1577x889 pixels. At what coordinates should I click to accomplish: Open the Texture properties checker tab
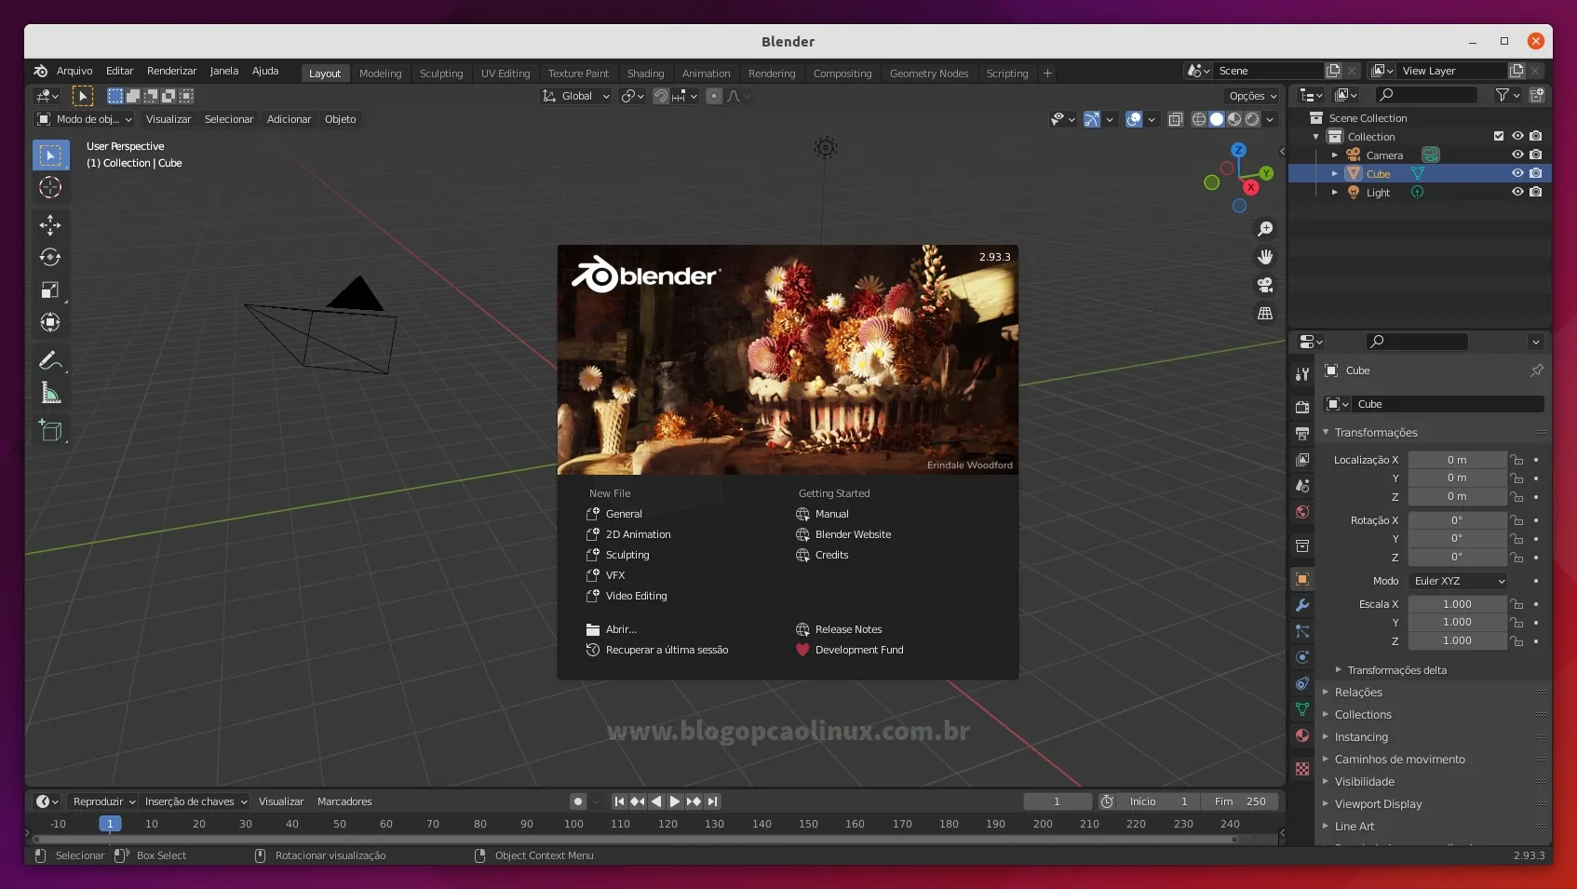point(1302,769)
